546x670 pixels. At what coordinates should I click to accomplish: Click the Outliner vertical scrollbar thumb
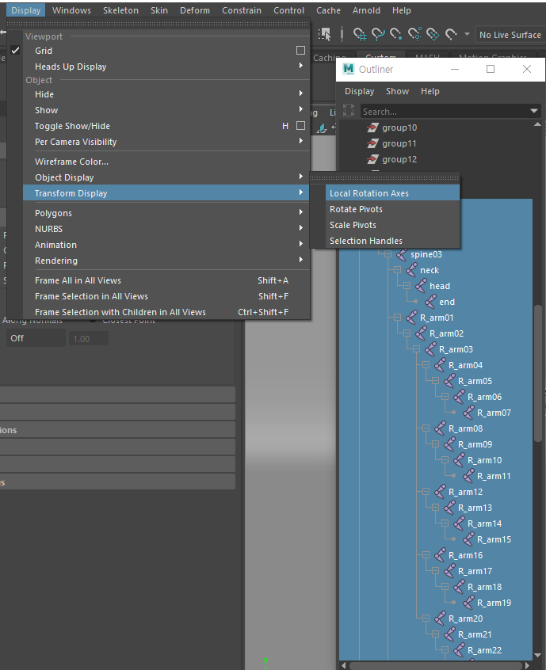pyautogui.click(x=538, y=374)
